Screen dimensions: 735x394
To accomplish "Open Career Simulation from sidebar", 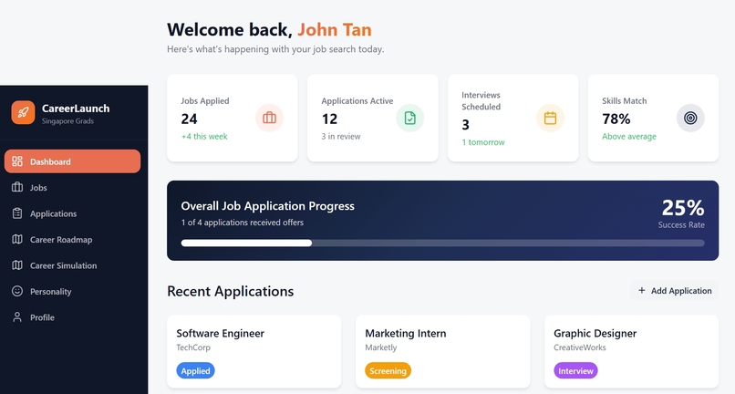I will pyautogui.click(x=72, y=265).
